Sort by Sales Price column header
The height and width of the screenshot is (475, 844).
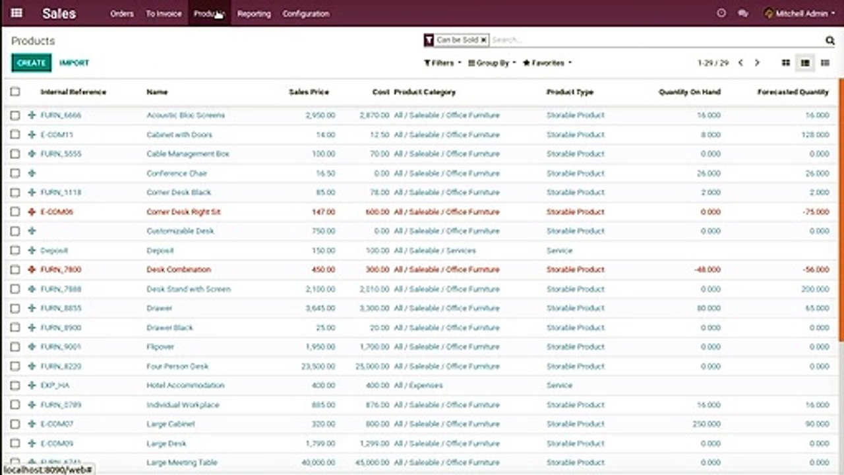click(x=309, y=92)
